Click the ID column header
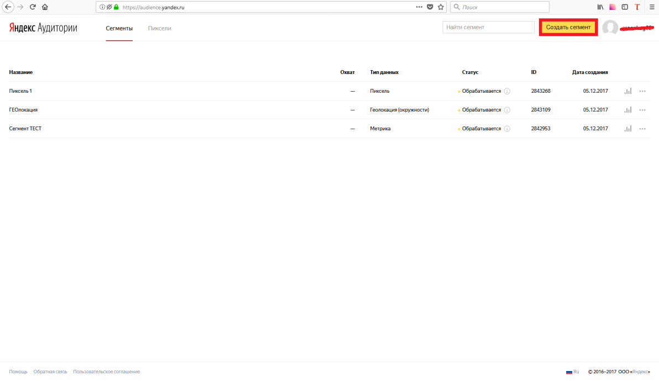 pyautogui.click(x=534, y=72)
